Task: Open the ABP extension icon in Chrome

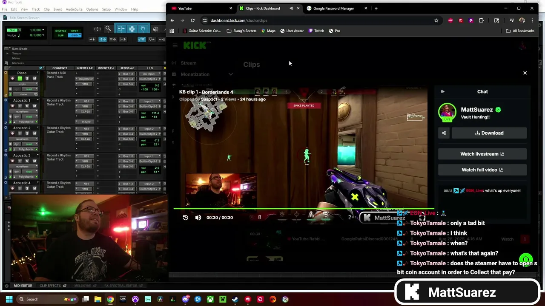Action: click(x=450, y=20)
